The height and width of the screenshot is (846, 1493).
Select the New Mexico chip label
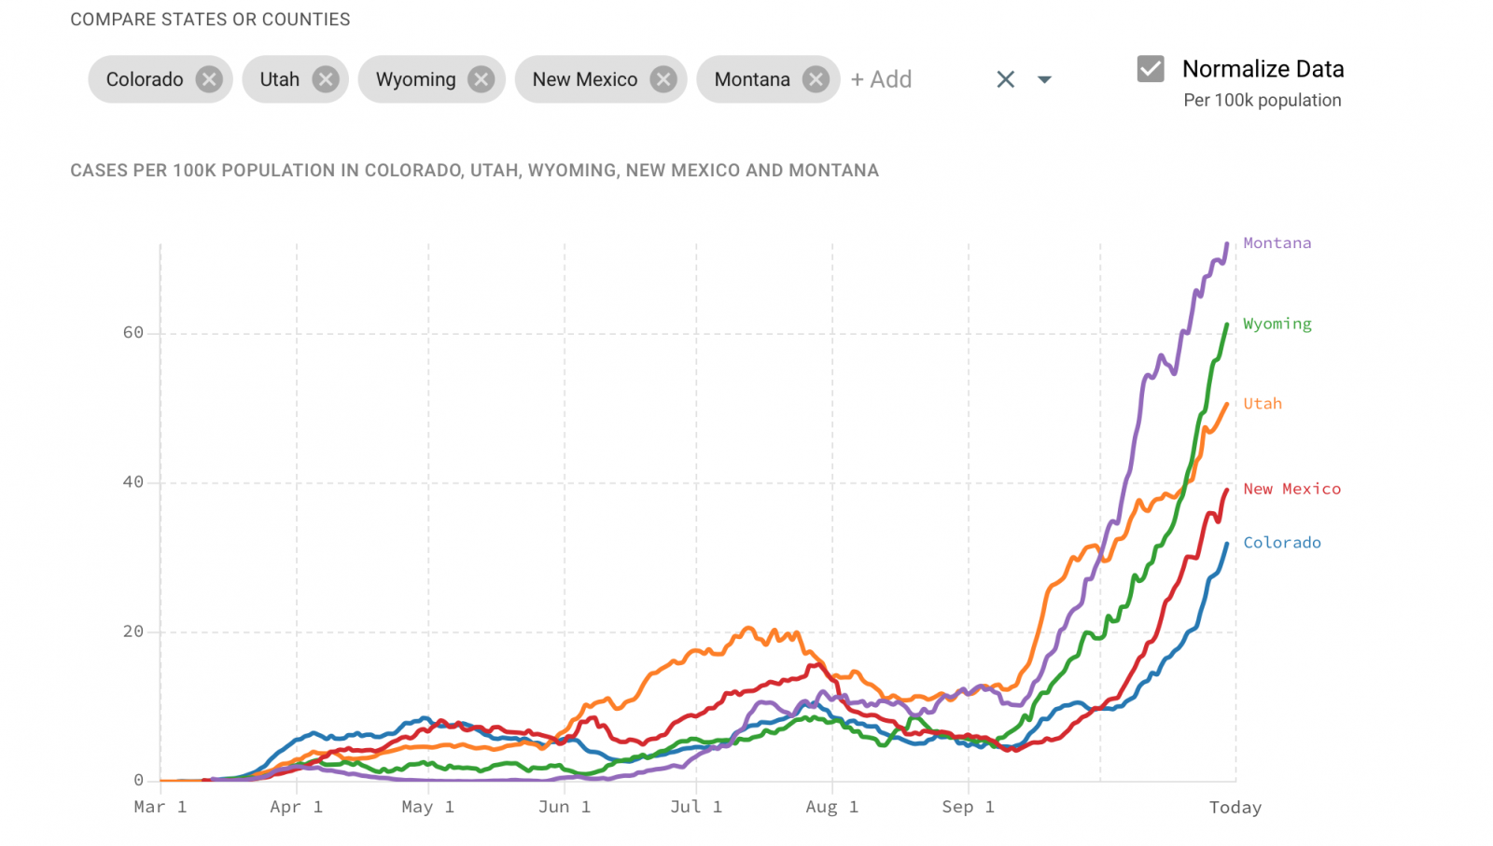tap(584, 79)
